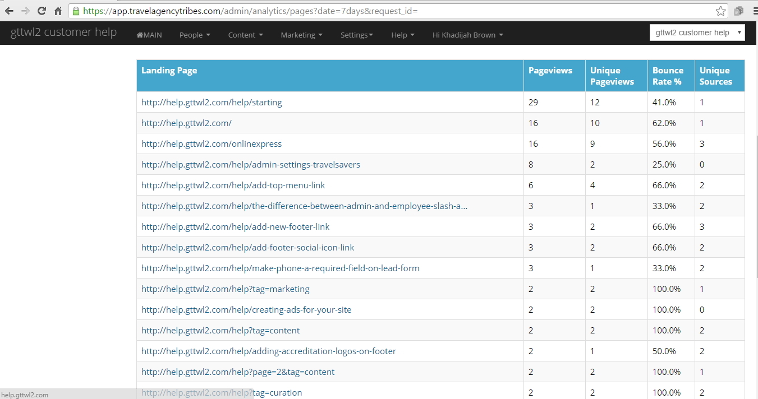Open the onlinexpress landing page link
Screen dimensions: 758x399
coord(212,144)
